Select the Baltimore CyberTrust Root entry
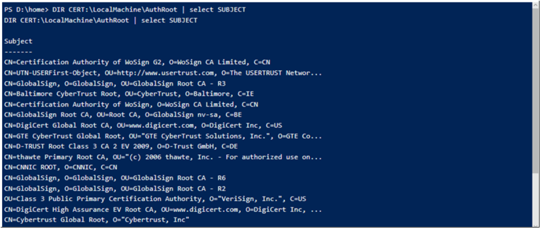 (x=129, y=94)
